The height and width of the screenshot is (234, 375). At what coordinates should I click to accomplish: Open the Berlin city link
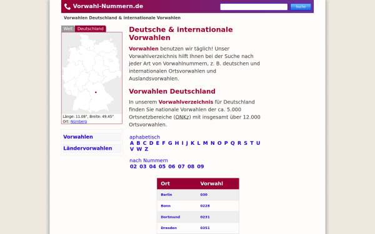166,195
